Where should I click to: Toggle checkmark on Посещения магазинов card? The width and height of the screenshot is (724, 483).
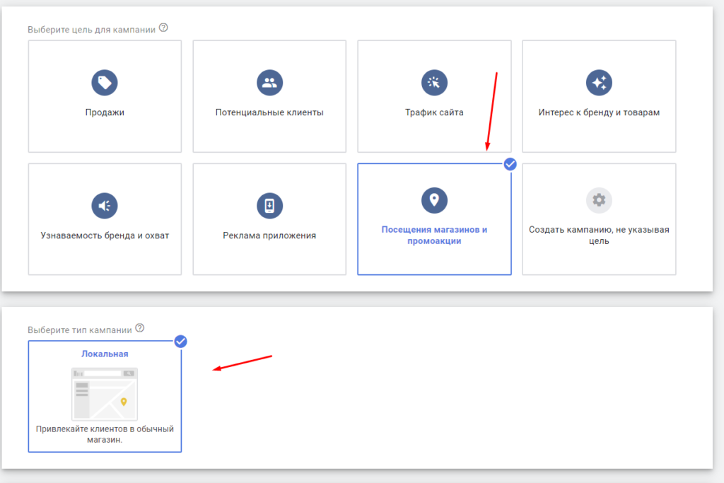pos(510,164)
